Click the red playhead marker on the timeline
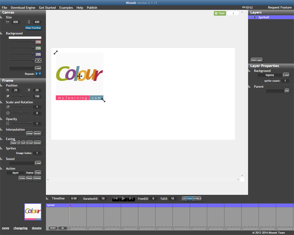 pyautogui.click(x=70, y=205)
